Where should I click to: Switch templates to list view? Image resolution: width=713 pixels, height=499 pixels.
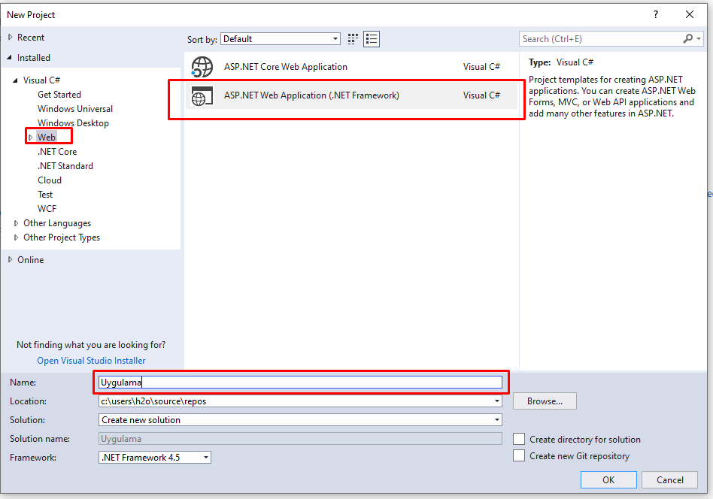(x=371, y=38)
